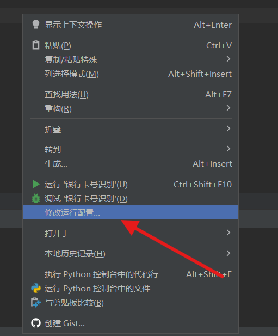Viewport: 278px width, 336px height.
Task: Select 执行 Python 控制台中的代码行
Action: (131, 274)
